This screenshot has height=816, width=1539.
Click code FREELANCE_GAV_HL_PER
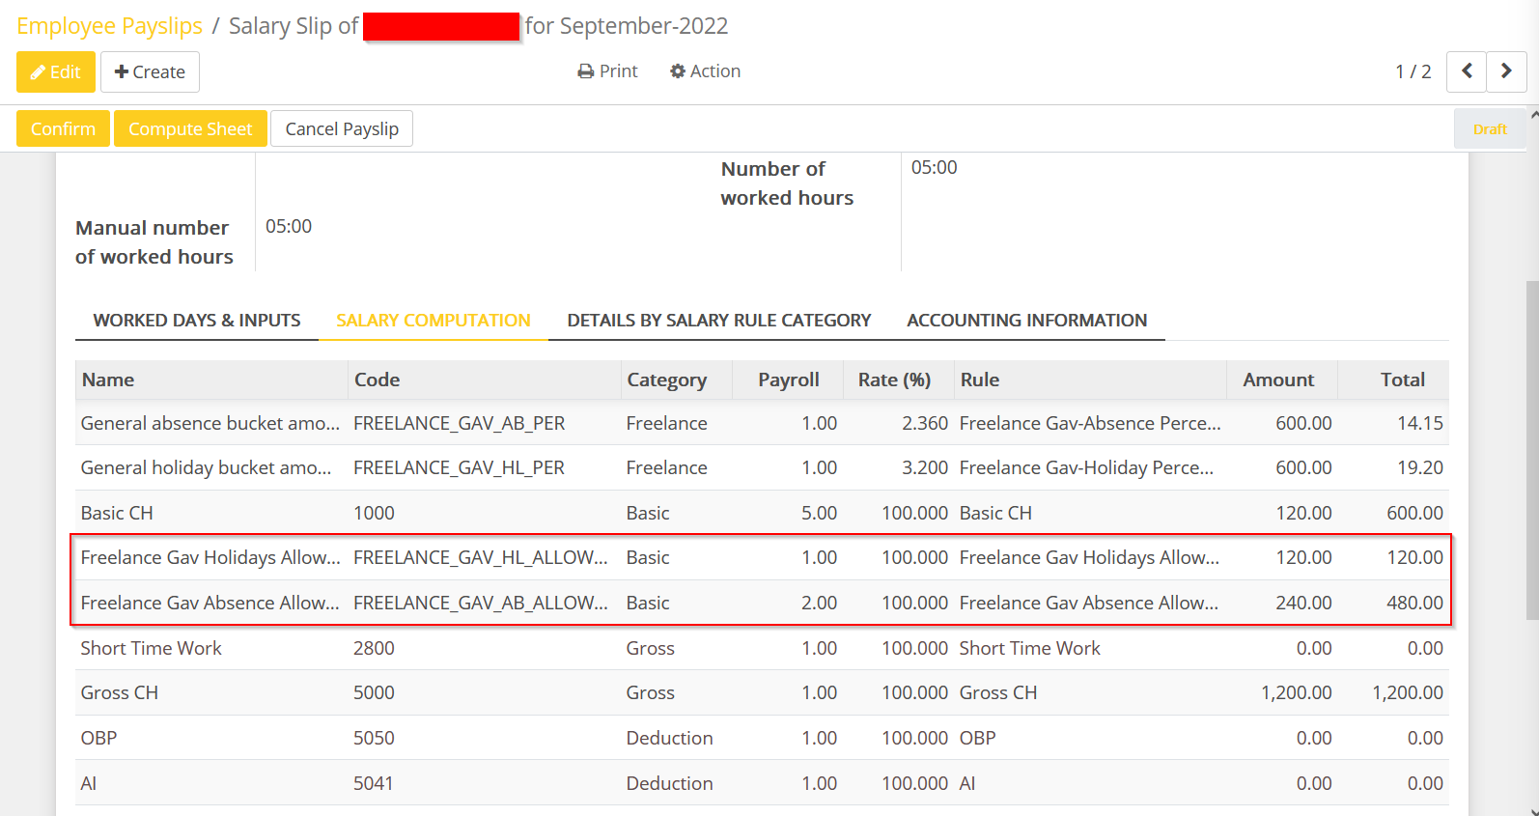[x=460, y=467]
